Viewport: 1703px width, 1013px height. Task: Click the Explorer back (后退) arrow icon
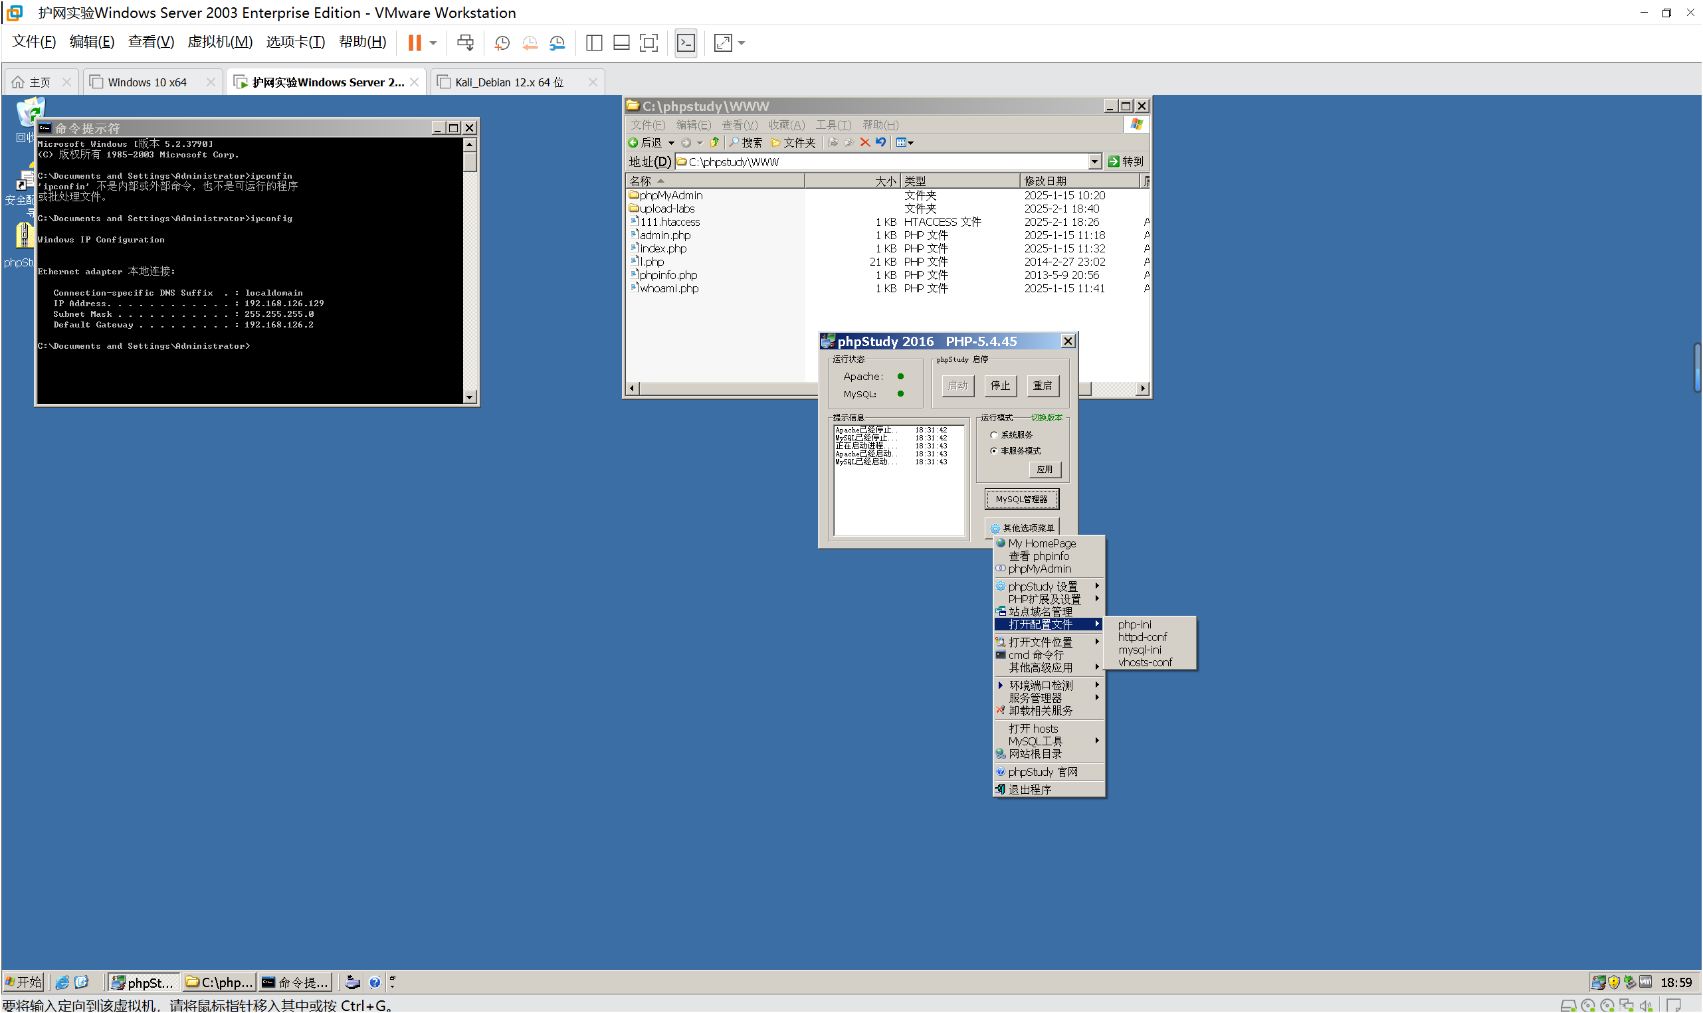point(634,143)
